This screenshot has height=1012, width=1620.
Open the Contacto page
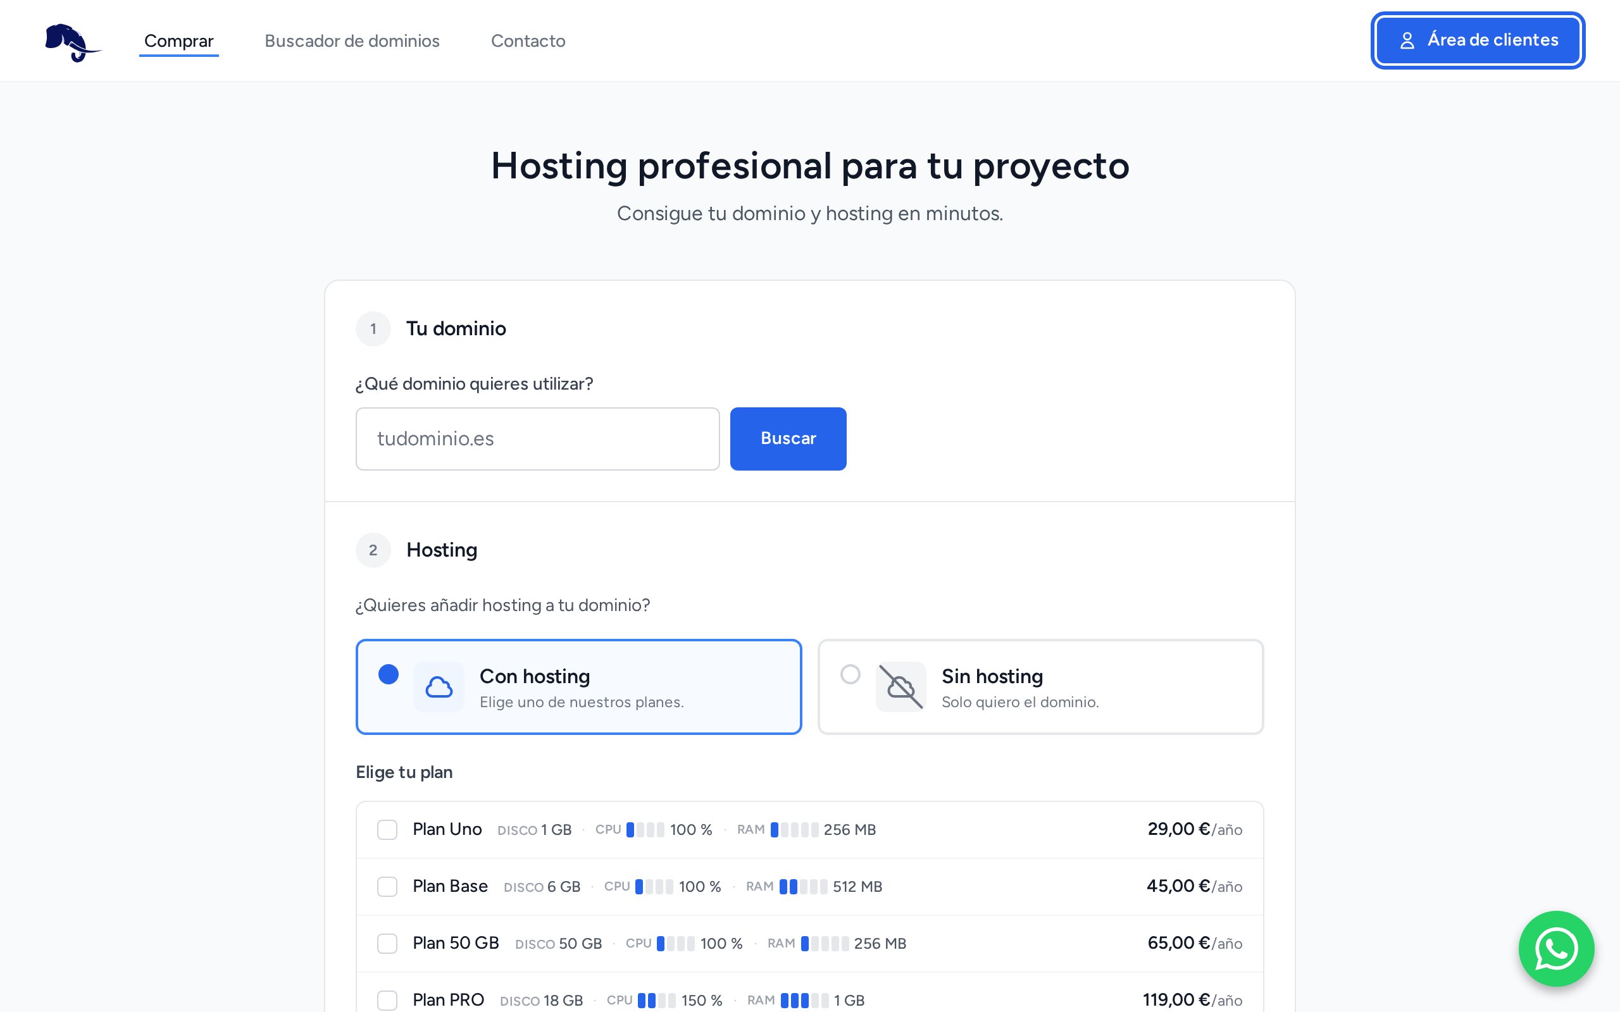528,41
